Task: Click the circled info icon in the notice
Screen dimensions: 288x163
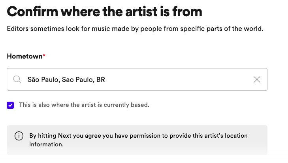Action: tap(19, 136)
